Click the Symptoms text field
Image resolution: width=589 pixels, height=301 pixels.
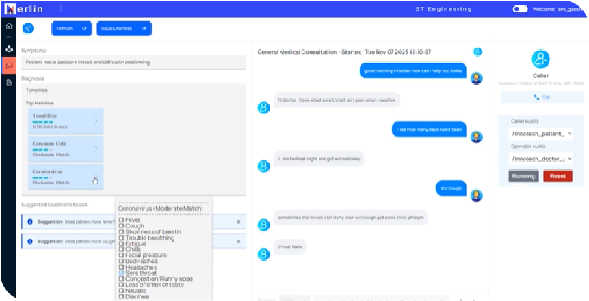point(133,62)
